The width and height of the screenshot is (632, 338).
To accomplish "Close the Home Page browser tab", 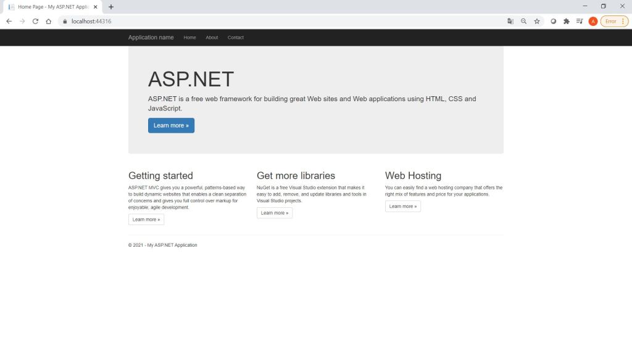I will pyautogui.click(x=96, y=7).
